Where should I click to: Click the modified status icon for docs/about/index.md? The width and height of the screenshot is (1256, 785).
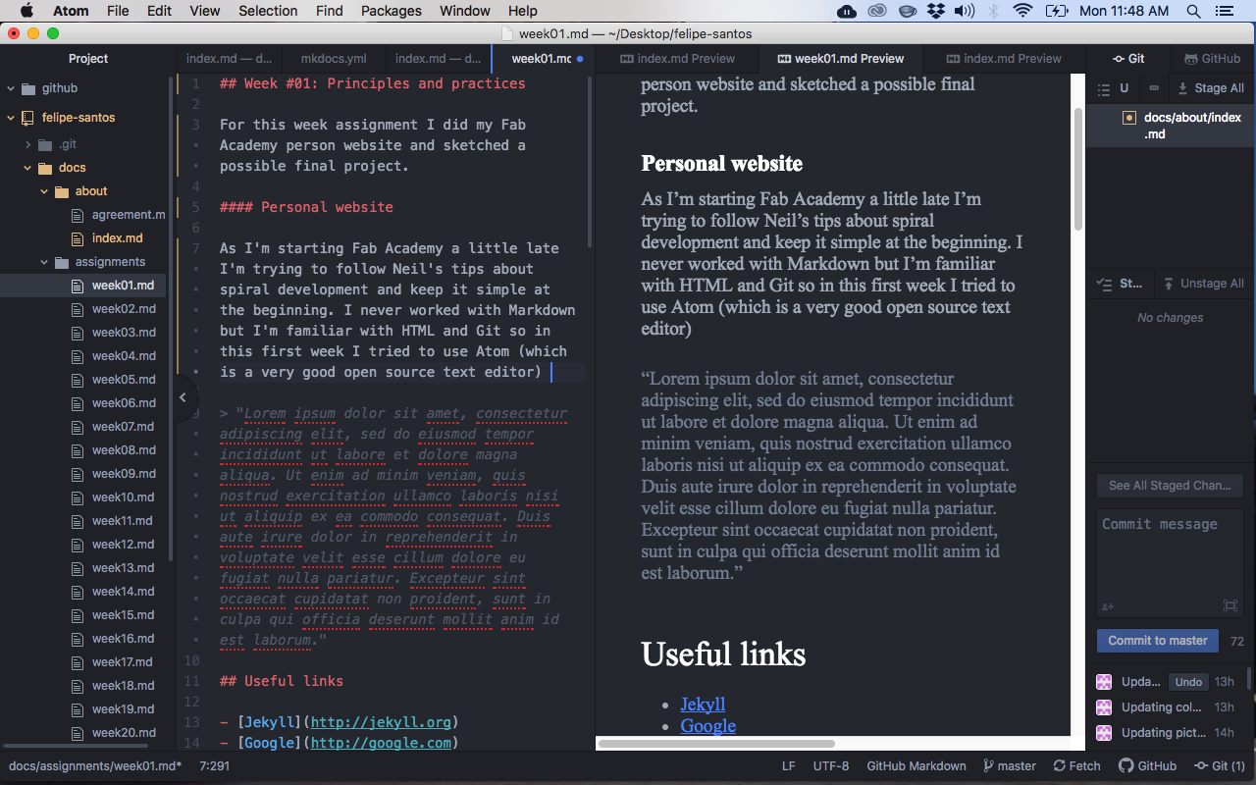pos(1128,118)
